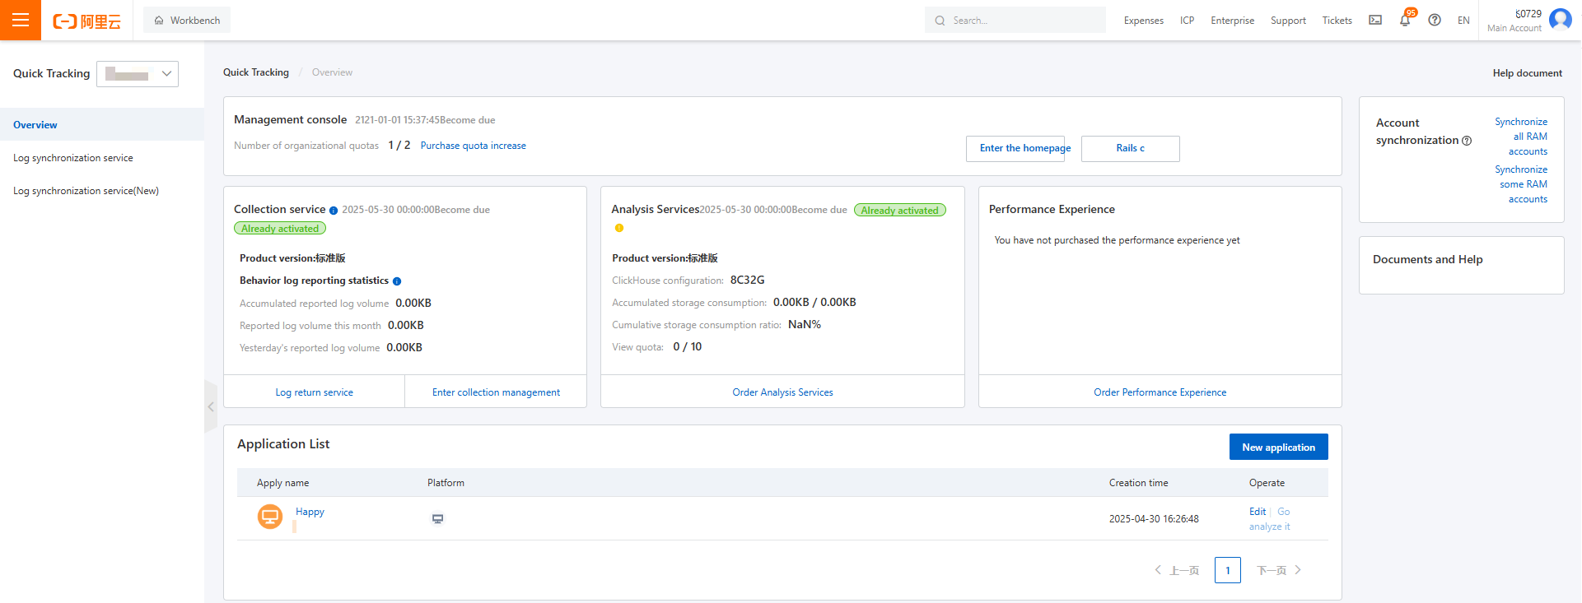The image size is (1582, 603).
Task: Click the Creation time column header
Action: click(1139, 483)
